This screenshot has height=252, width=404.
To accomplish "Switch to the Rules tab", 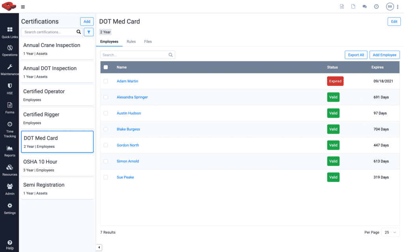I will pos(131,41).
